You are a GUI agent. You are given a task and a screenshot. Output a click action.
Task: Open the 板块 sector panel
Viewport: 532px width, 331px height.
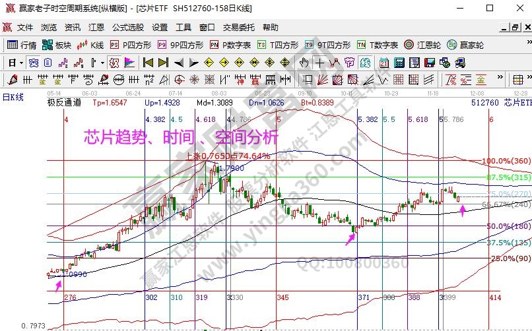click(x=57, y=45)
